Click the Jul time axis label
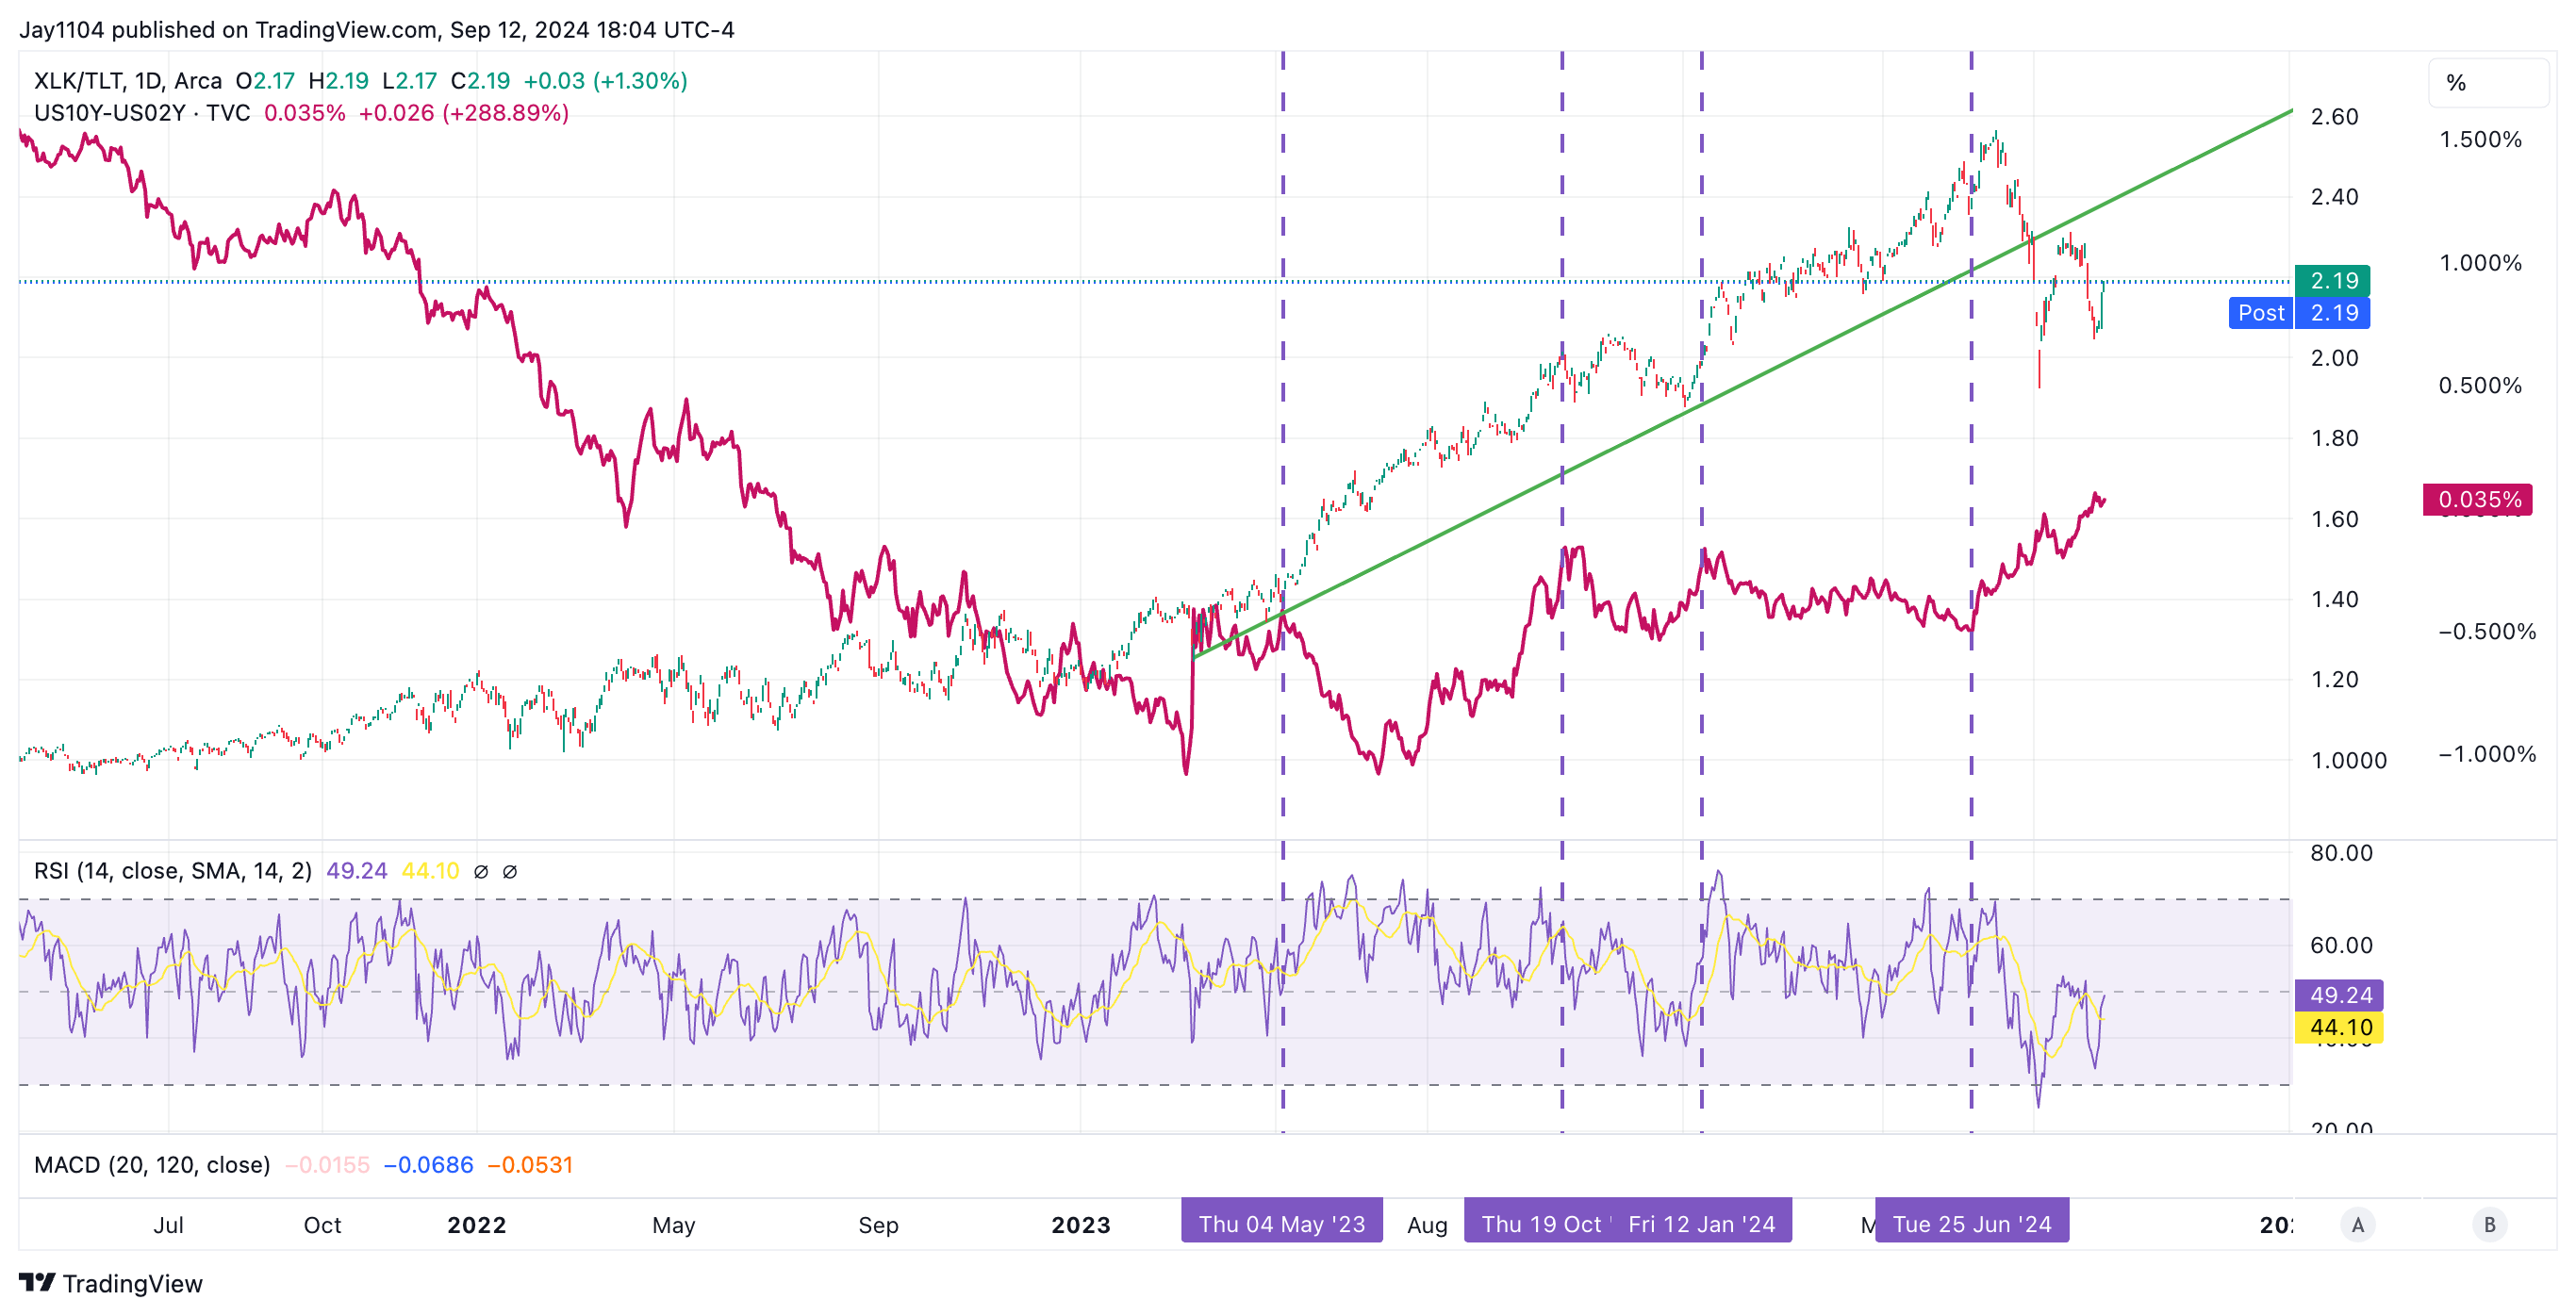The width and height of the screenshot is (2576, 1316). (x=168, y=1225)
